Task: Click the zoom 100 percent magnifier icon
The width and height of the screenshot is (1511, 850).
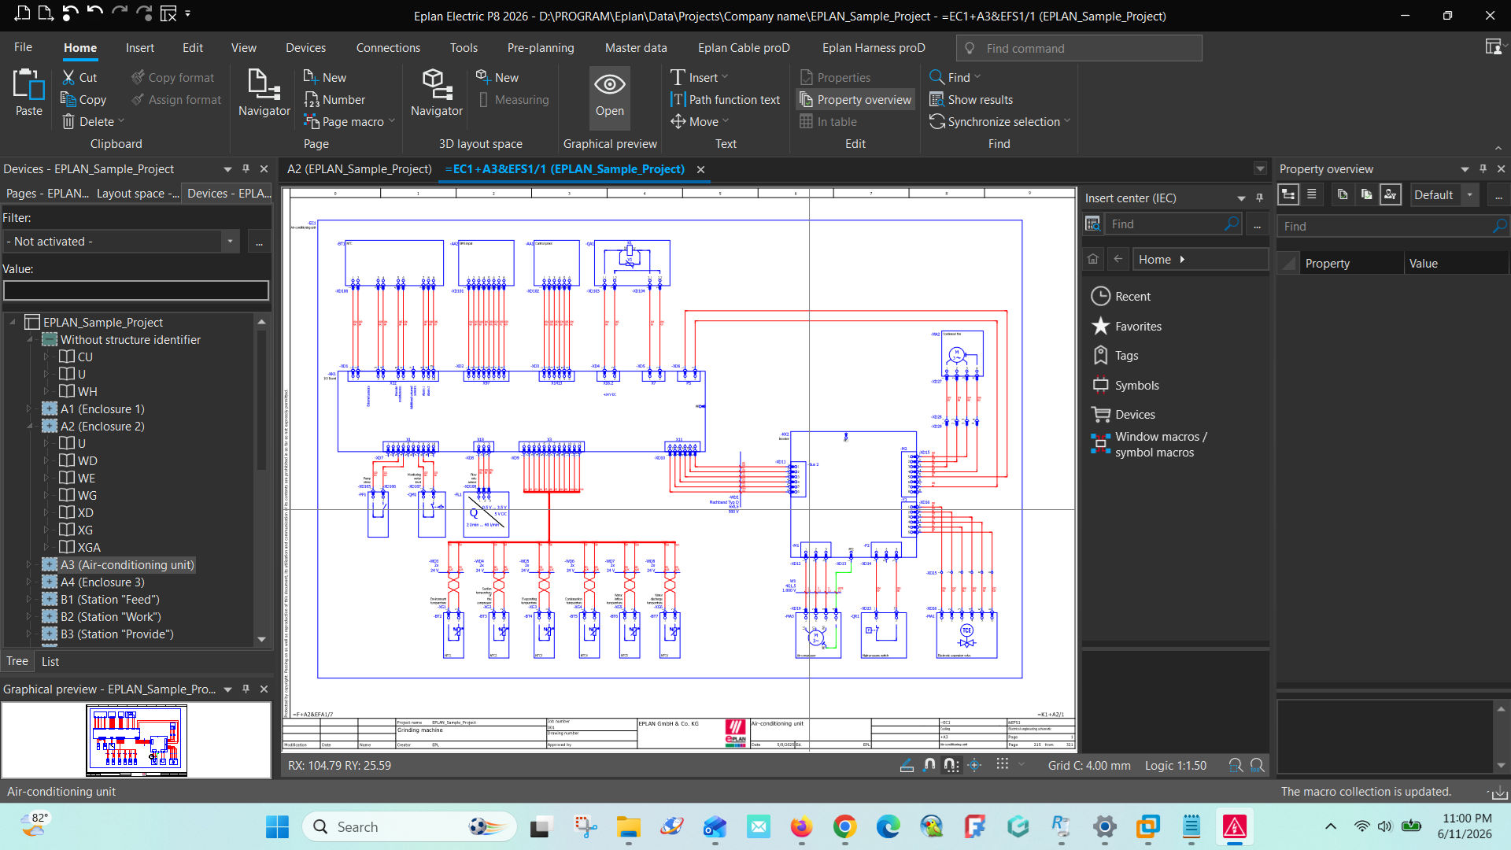Action: click(1258, 765)
